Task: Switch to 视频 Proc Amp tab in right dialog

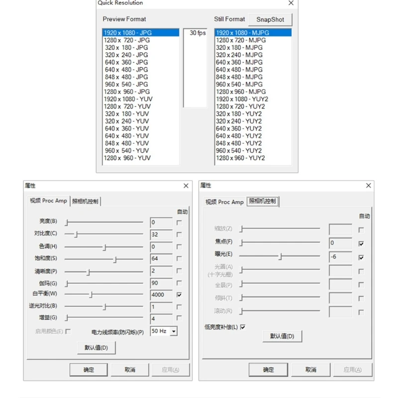Action: [x=224, y=202]
